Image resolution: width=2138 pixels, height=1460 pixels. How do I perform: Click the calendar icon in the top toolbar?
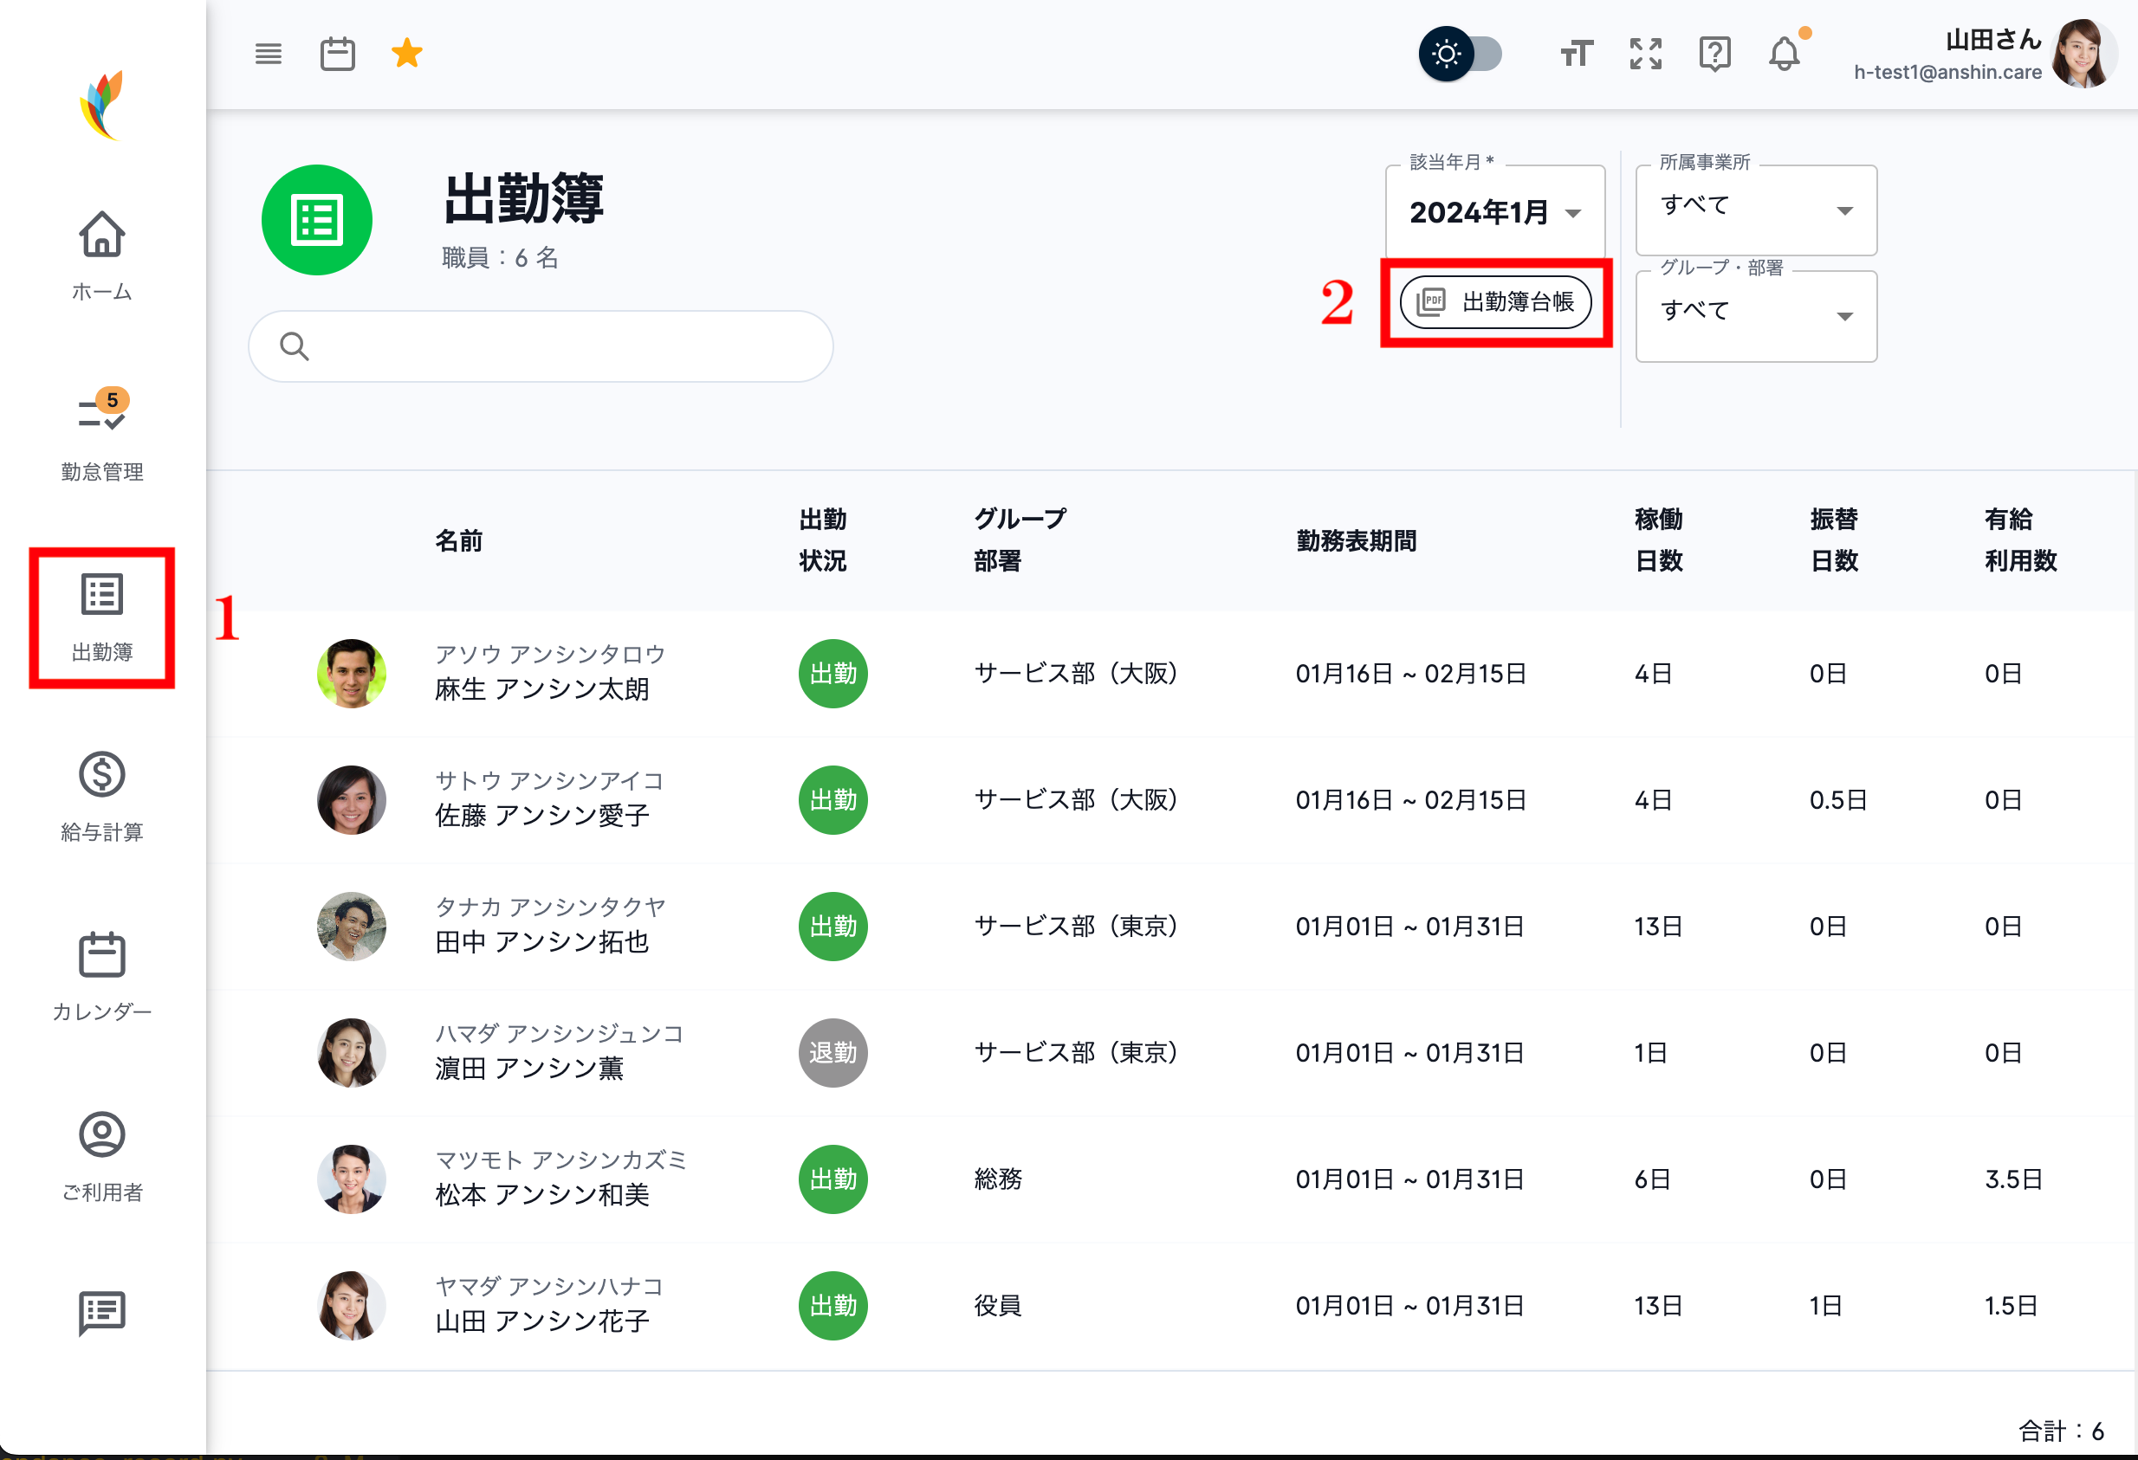(337, 53)
